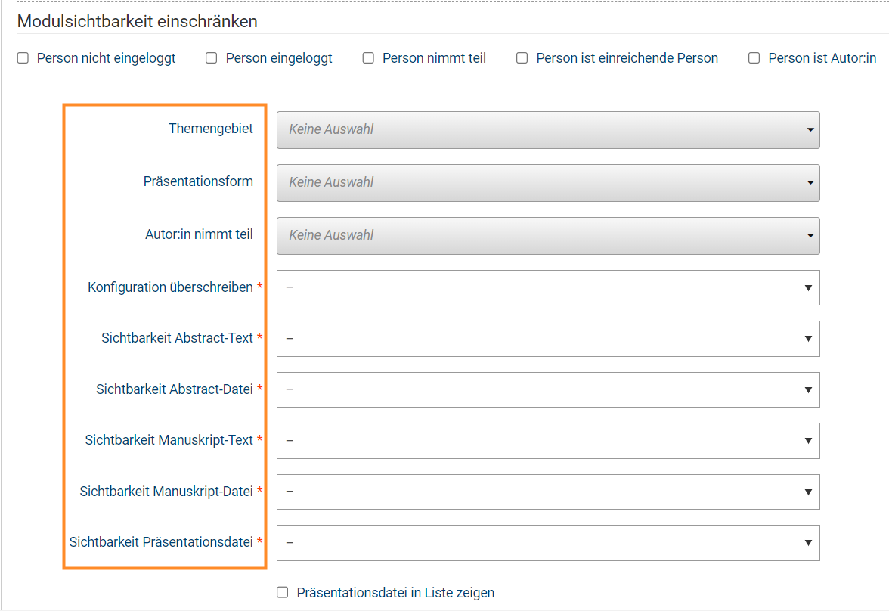The height and width of the screenshot is (611, 889).
Task: Expand the 'Sichtbarkeit Abstract-Text' dropdown
Action: pyautogui.click(x=548, y=339)
